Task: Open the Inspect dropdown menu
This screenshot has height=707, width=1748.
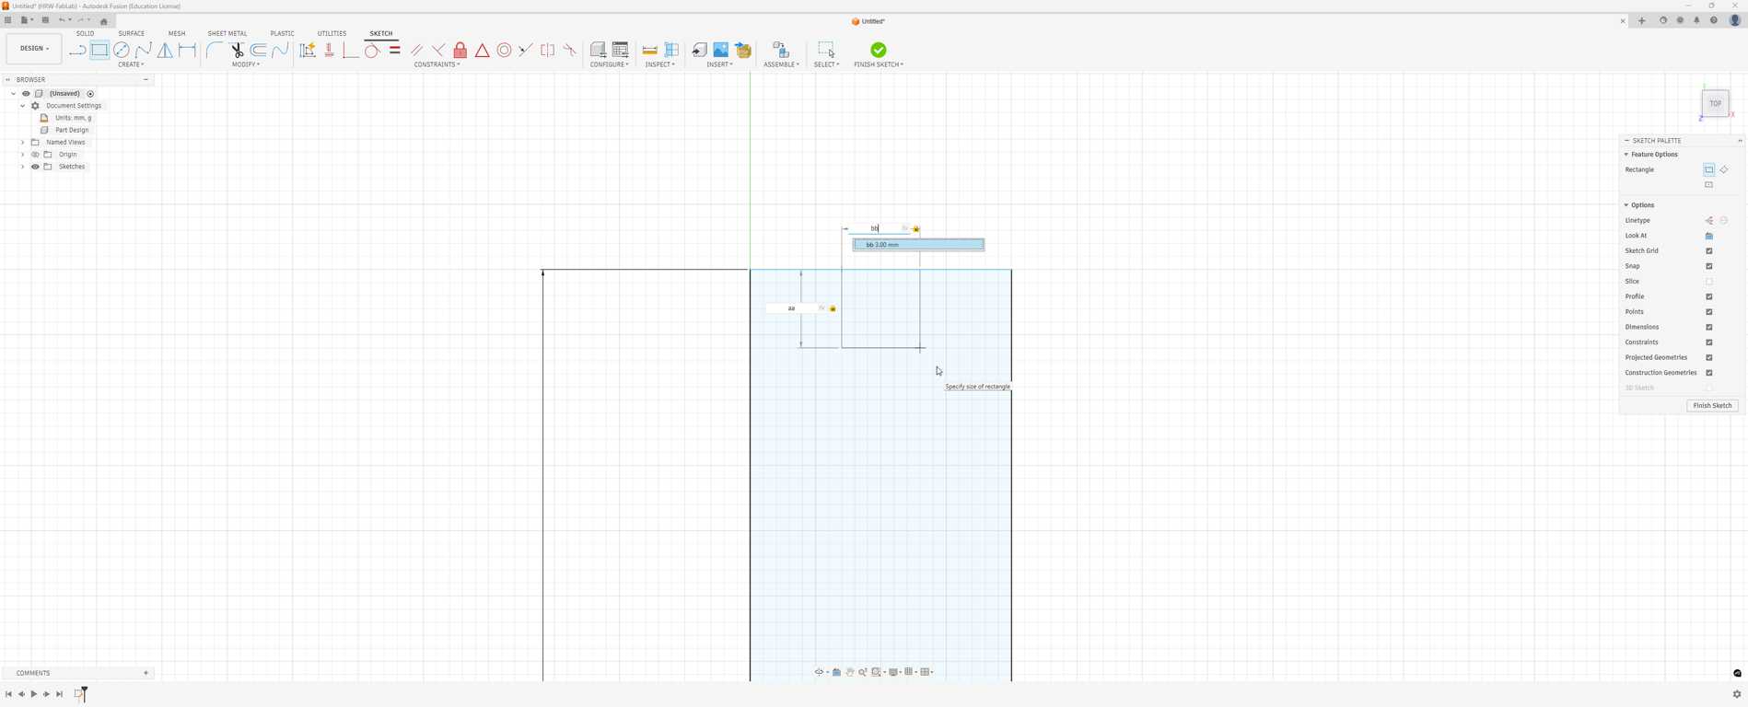Action: [660, 64]
